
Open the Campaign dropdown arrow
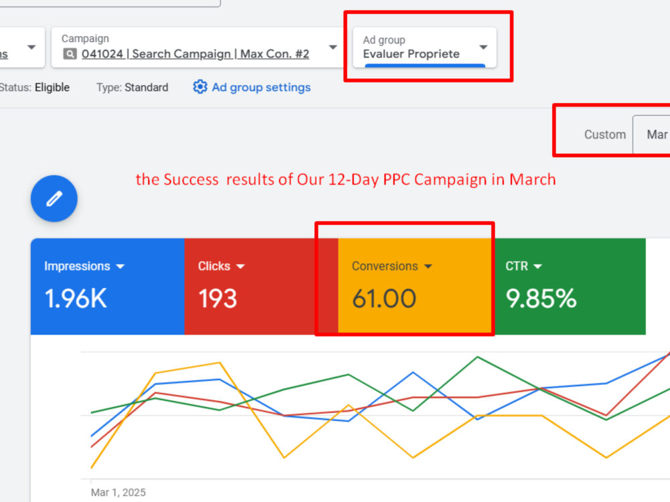click(x=333, y=47)
